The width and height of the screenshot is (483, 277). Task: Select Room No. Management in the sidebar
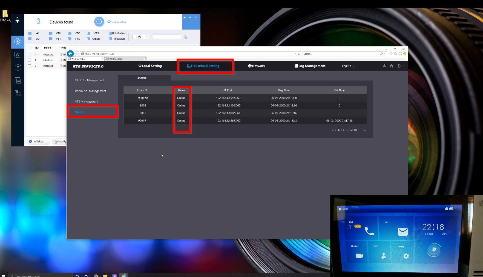(x=91, y=91)
